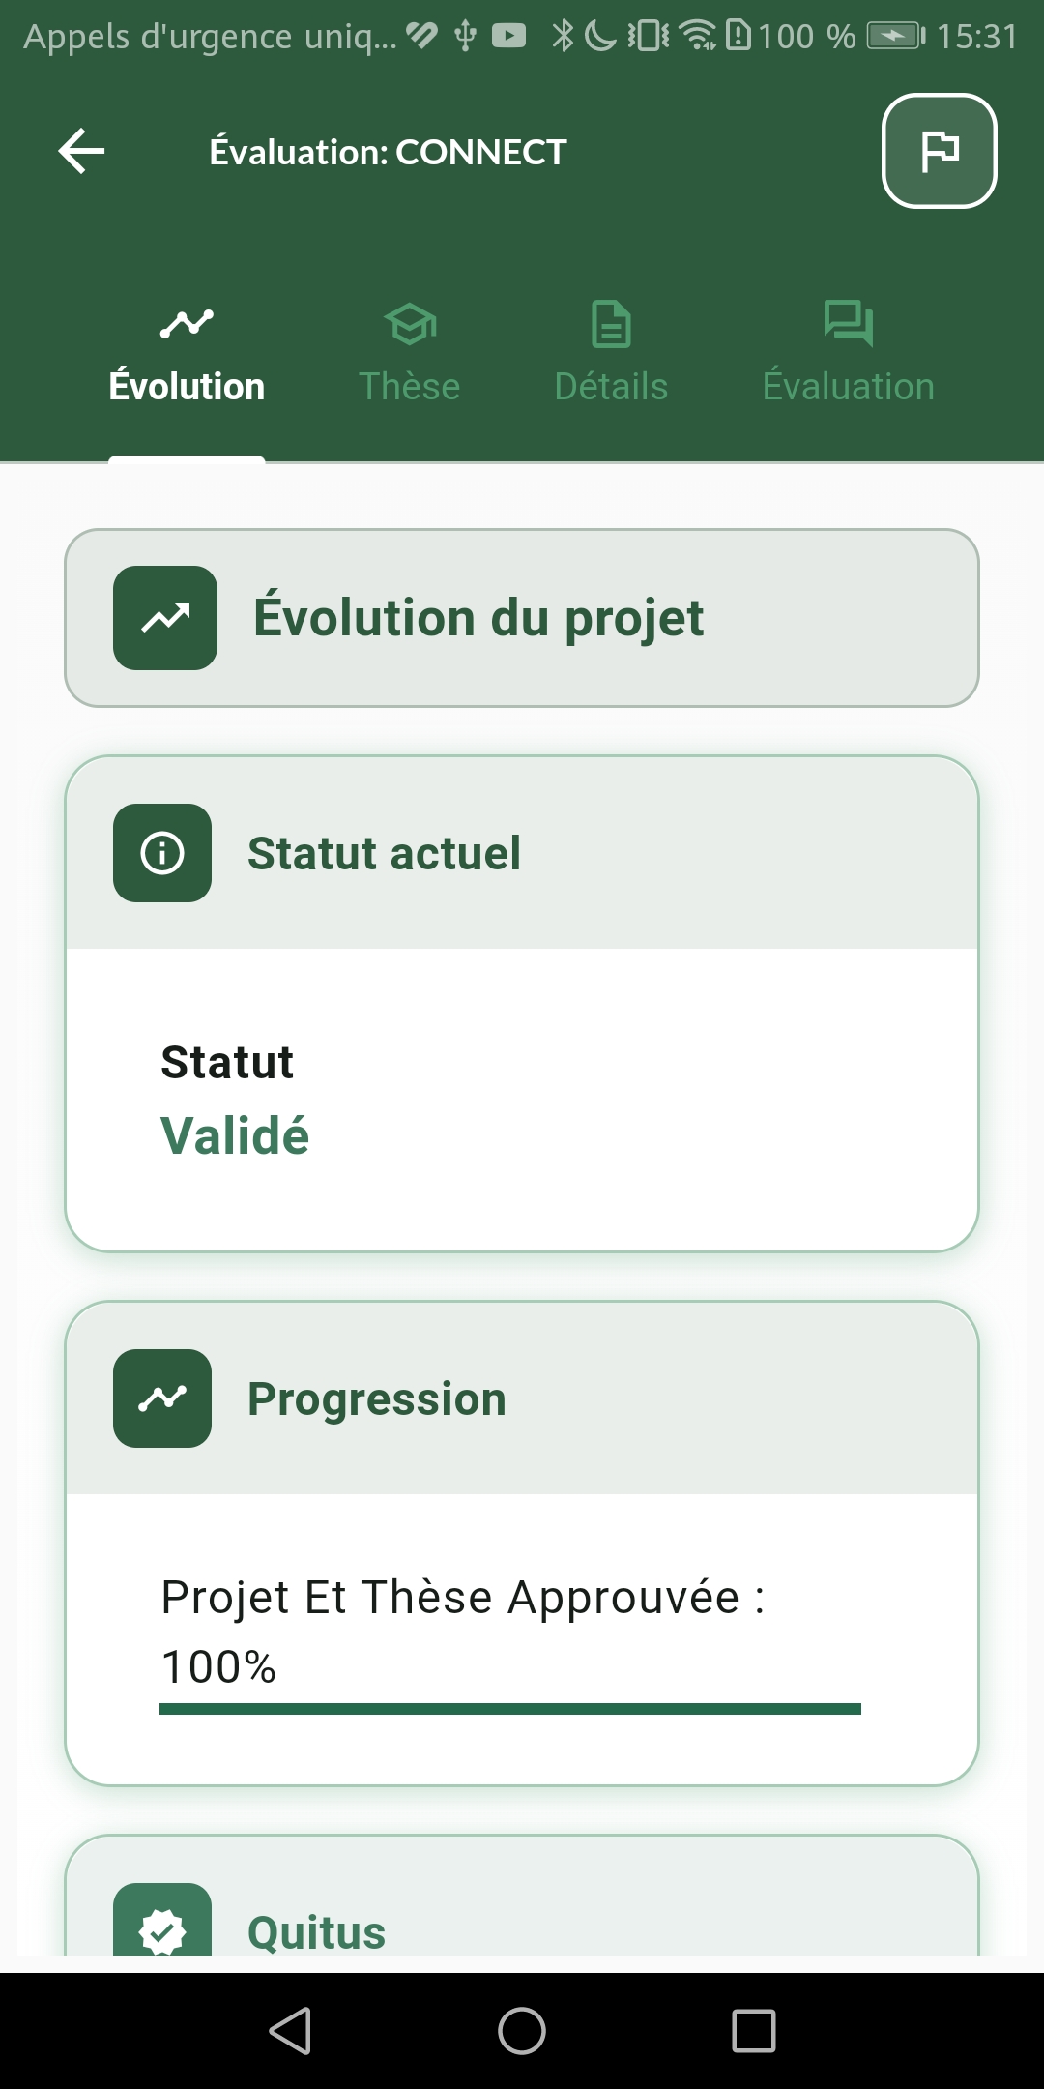
Task: Tap the Quitus section header
Action: pos(317,1932)
